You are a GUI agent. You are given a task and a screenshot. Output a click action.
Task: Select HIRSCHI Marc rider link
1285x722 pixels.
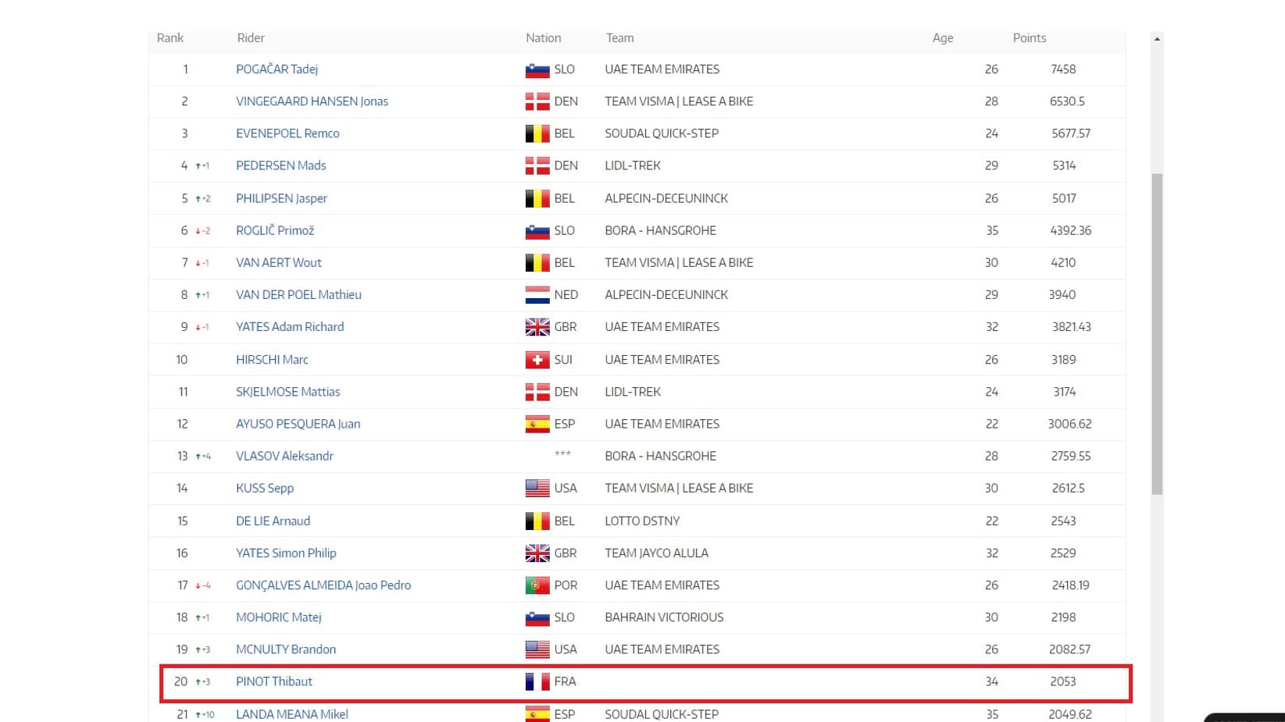[x=272, y=359]
